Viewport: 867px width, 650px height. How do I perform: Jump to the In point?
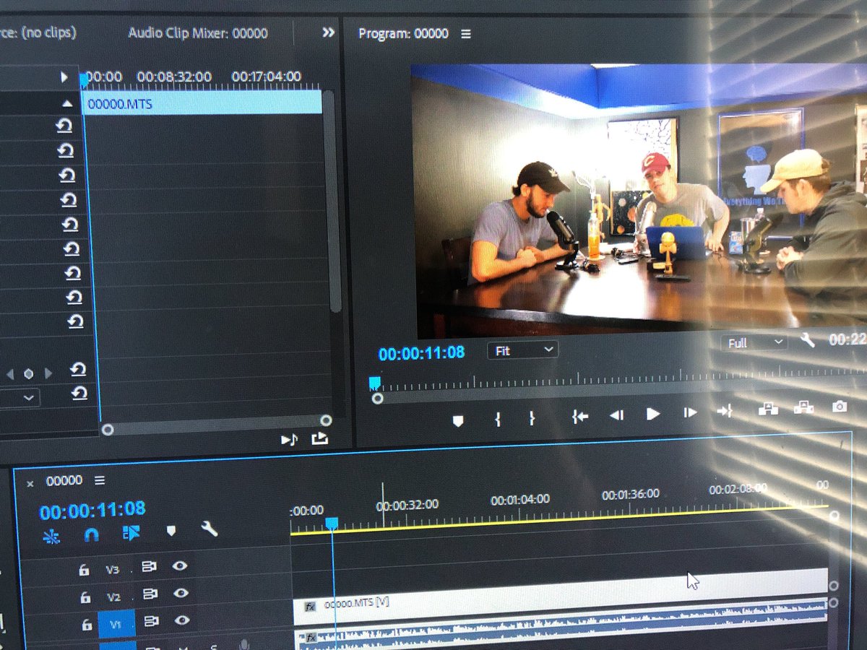tap(579, 416)
